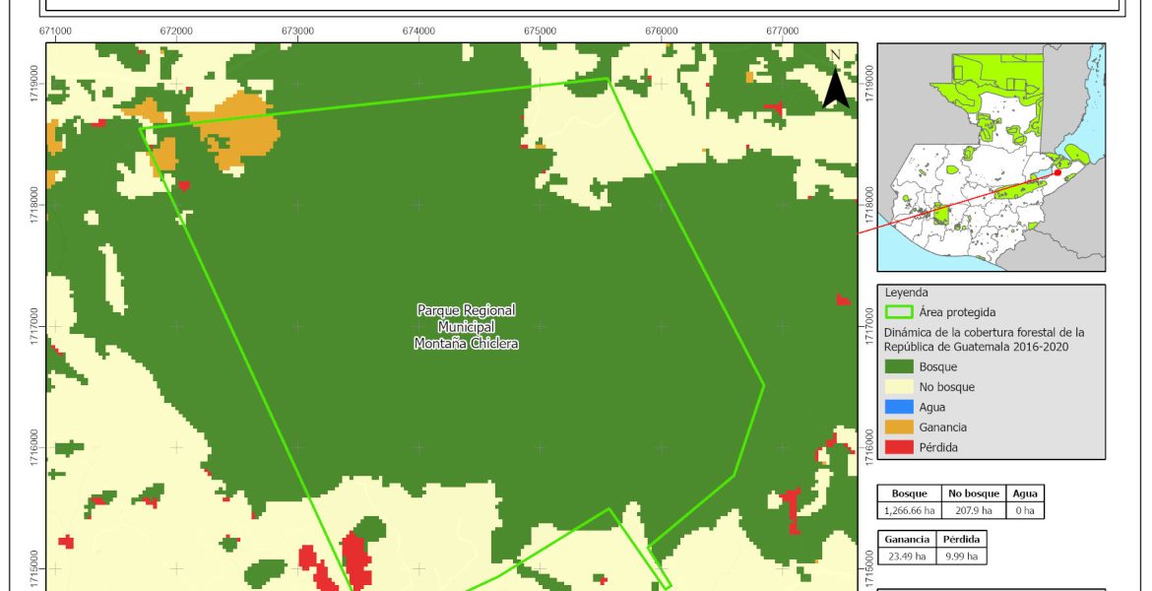Select the dark green Bosque legend swatch
This screenshot has height=591, width=1152.
898,367
